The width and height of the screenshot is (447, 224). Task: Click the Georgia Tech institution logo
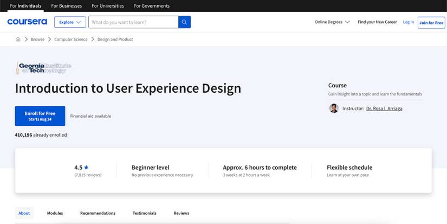[43, 68]
